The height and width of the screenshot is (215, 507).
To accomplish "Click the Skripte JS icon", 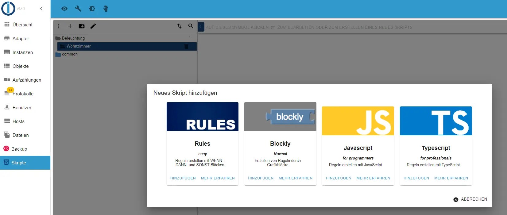I will (6, 162).
